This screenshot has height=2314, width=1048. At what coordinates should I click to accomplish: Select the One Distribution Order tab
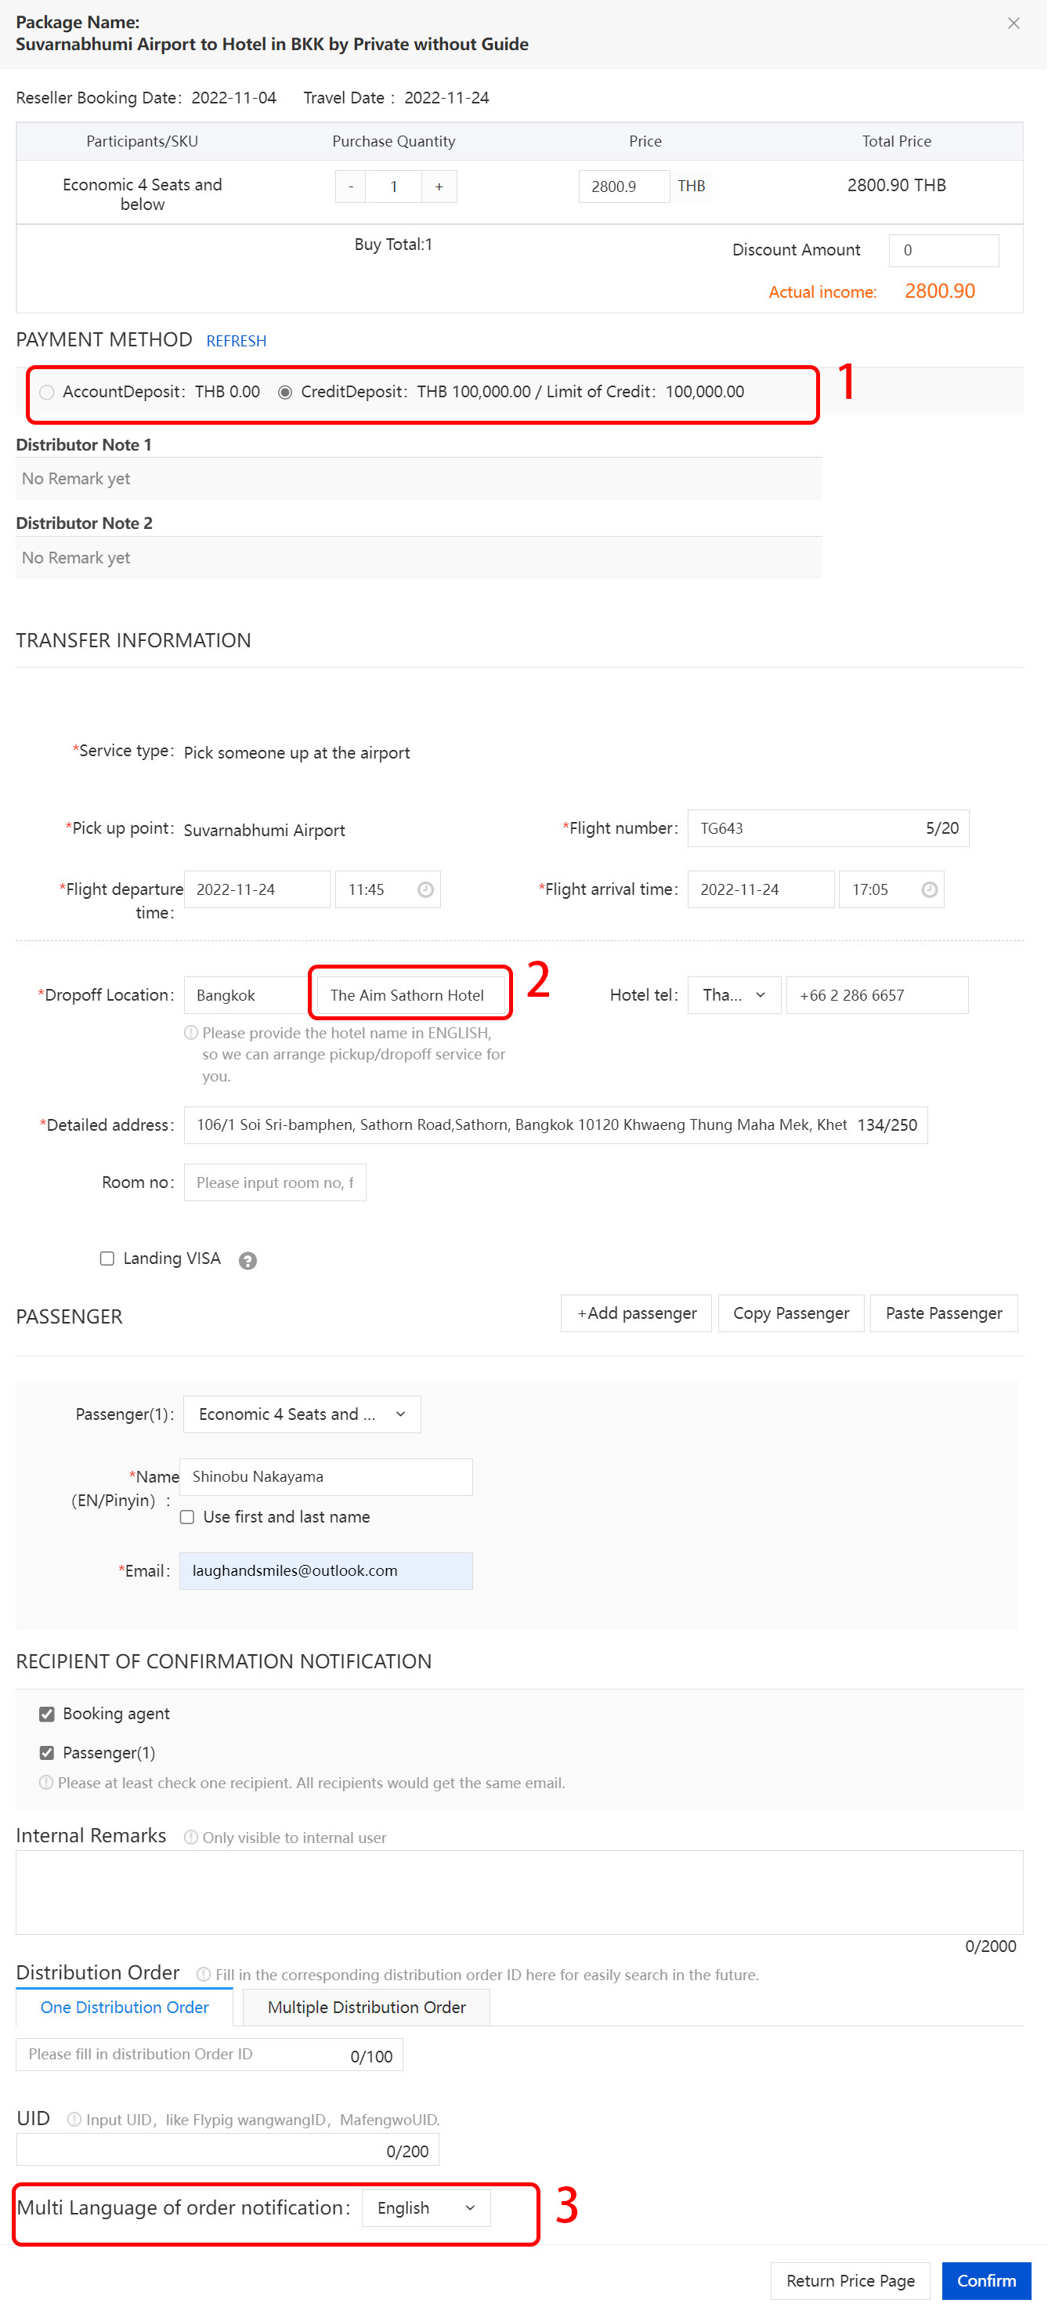click(x=125, y=2007)
